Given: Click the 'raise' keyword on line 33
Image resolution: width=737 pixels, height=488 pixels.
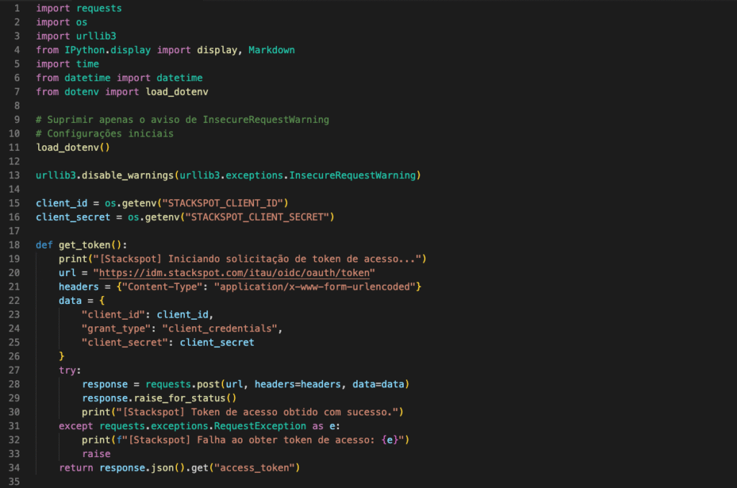Looking at the screenshot, I should [x=96, y=454].
